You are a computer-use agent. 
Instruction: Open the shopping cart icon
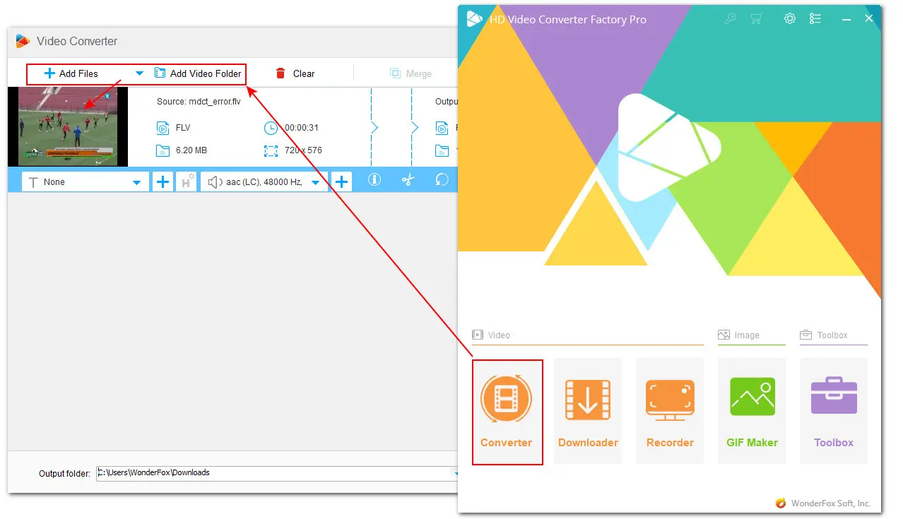[758, 19]
